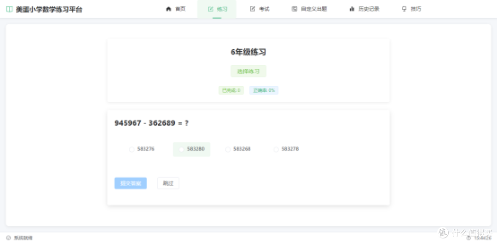Viewport: 497px width, 243px height.
Task: Click the icon beside 技巧
Action: click(x=404, y=9)
